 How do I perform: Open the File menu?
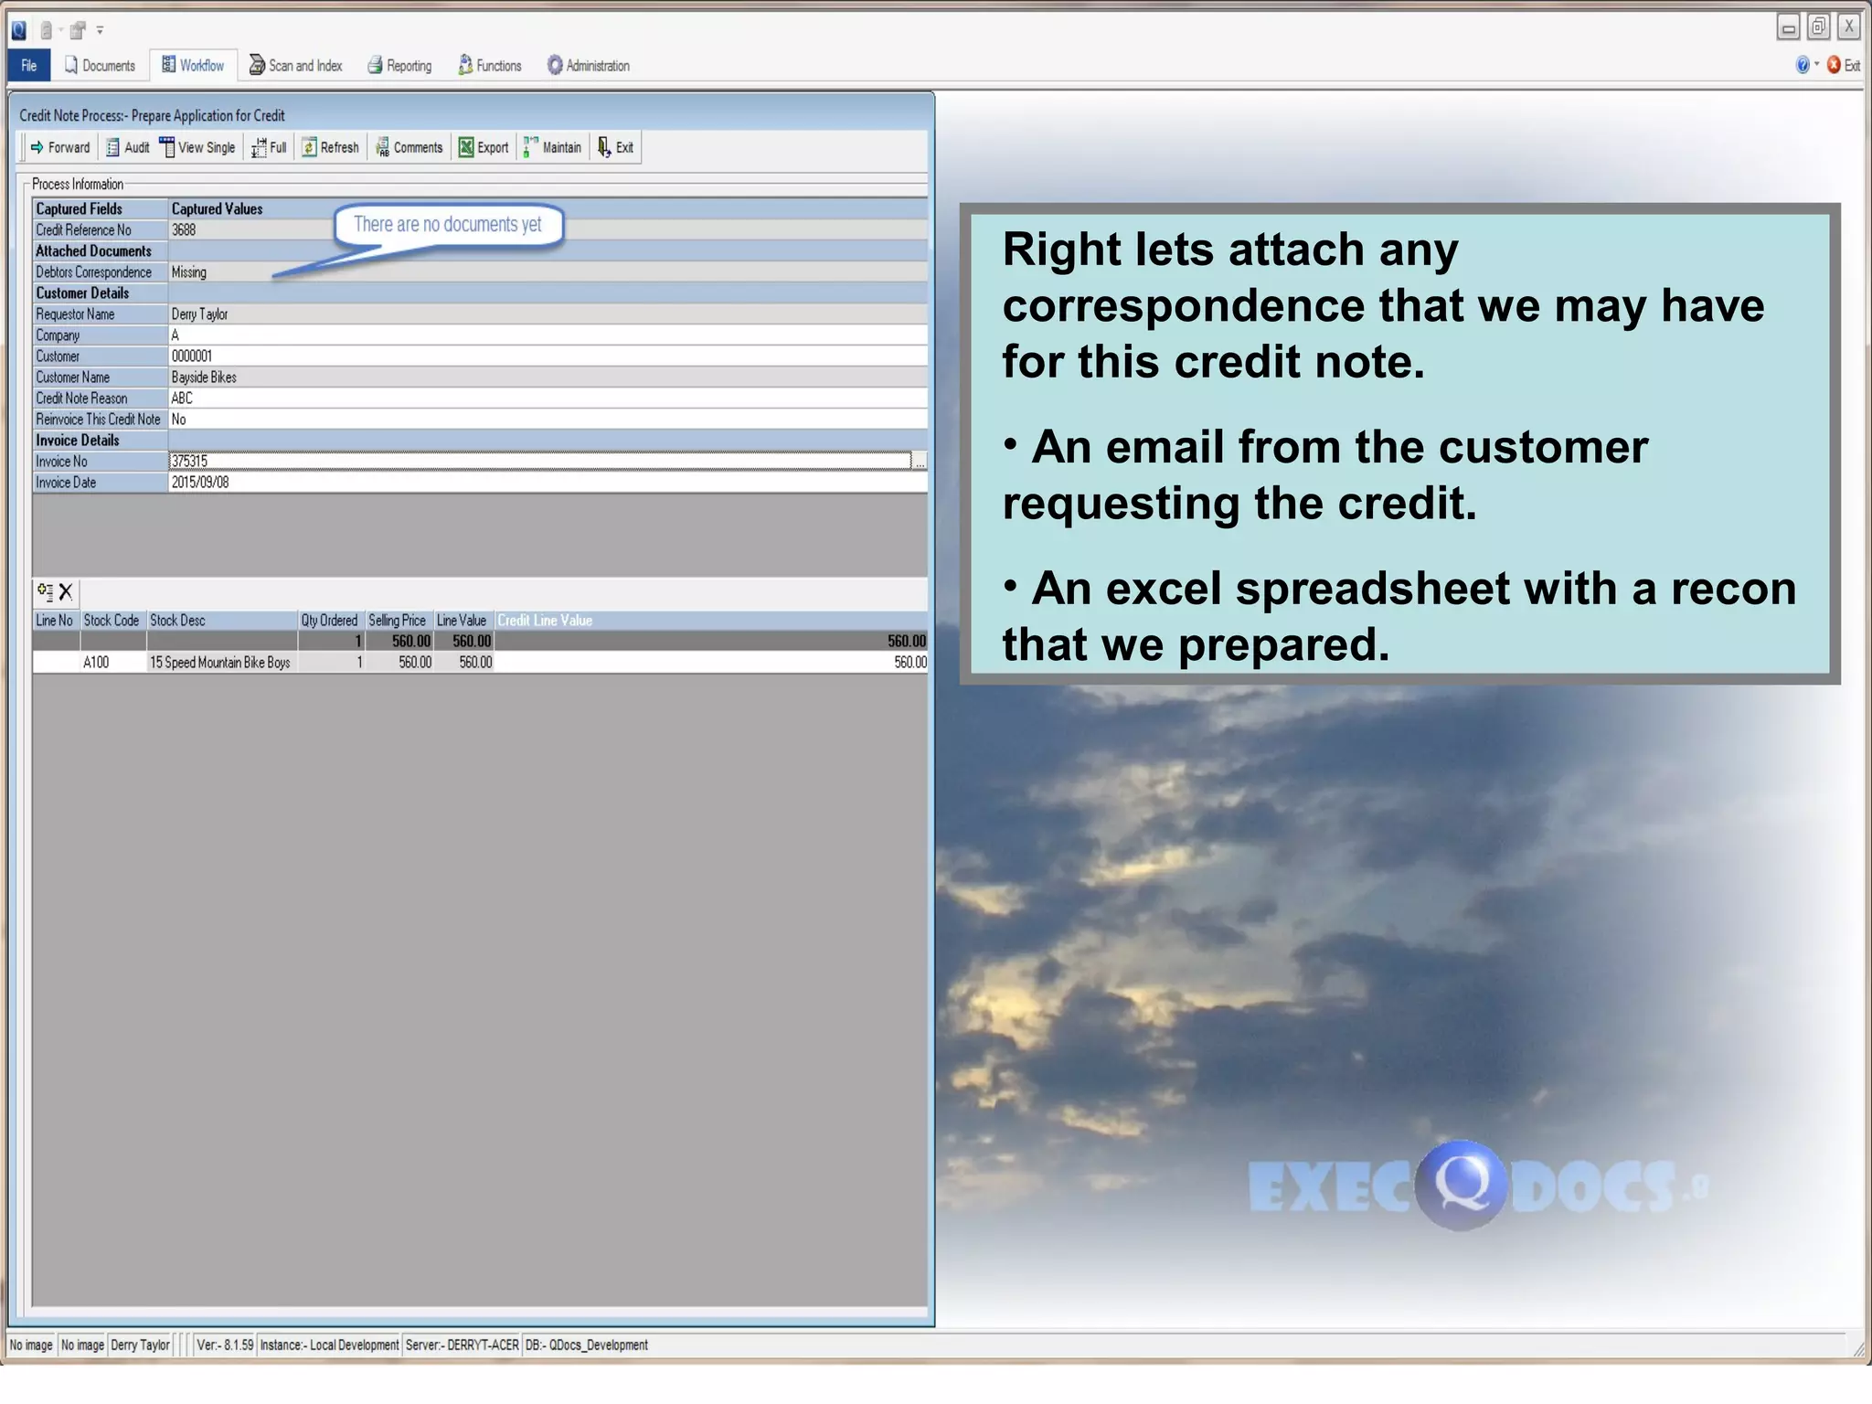(x=29, y=66)
